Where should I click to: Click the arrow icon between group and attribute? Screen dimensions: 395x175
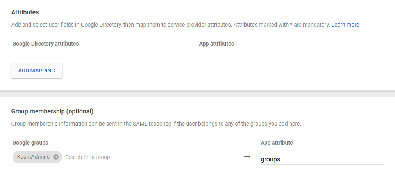(247, 157)
